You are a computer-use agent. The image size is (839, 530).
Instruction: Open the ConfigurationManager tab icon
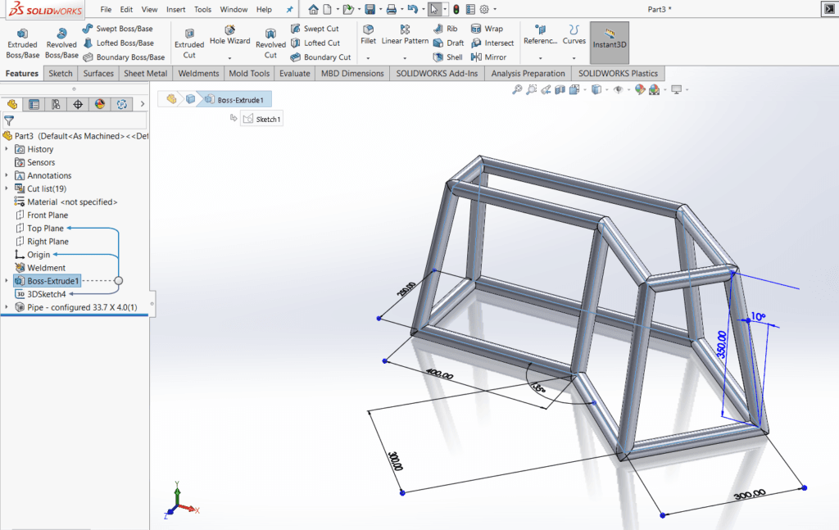56,104
